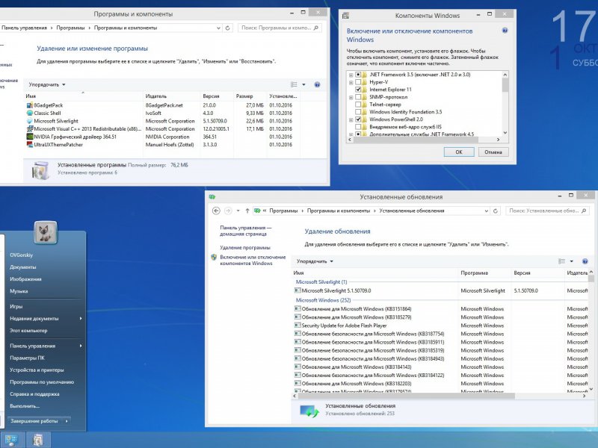
Task: Select the UltraUXThemePatcher program icon
Action: click(30, 145)
